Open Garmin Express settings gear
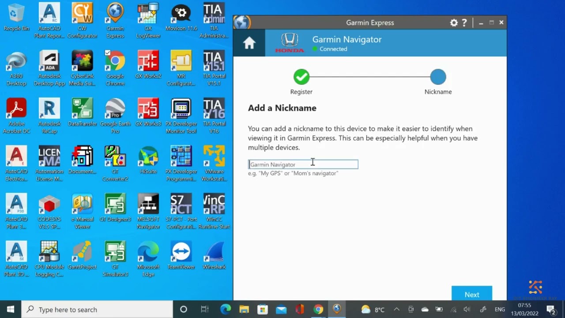Viewport: 565px width, 318px height. click(x=454, y=23)
